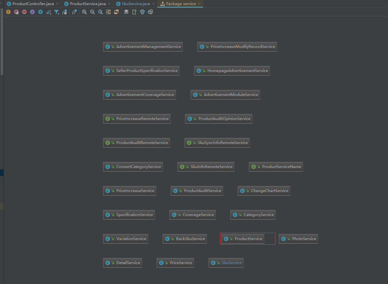
Task: Toggle inner classes visibility in the diagram
Action: 40,12
